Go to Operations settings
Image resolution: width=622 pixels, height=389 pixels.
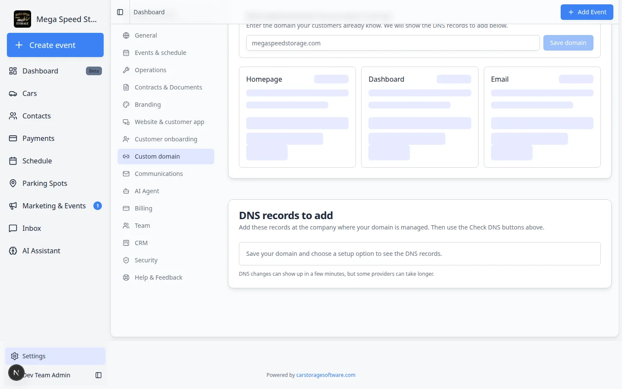(166, 70)
